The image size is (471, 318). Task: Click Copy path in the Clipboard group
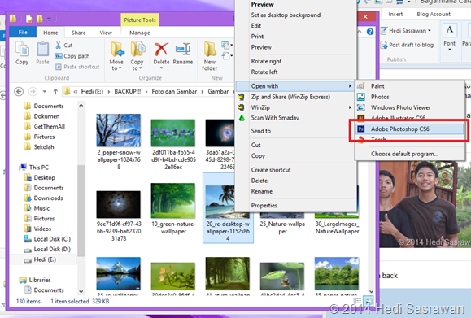(72, 56)
